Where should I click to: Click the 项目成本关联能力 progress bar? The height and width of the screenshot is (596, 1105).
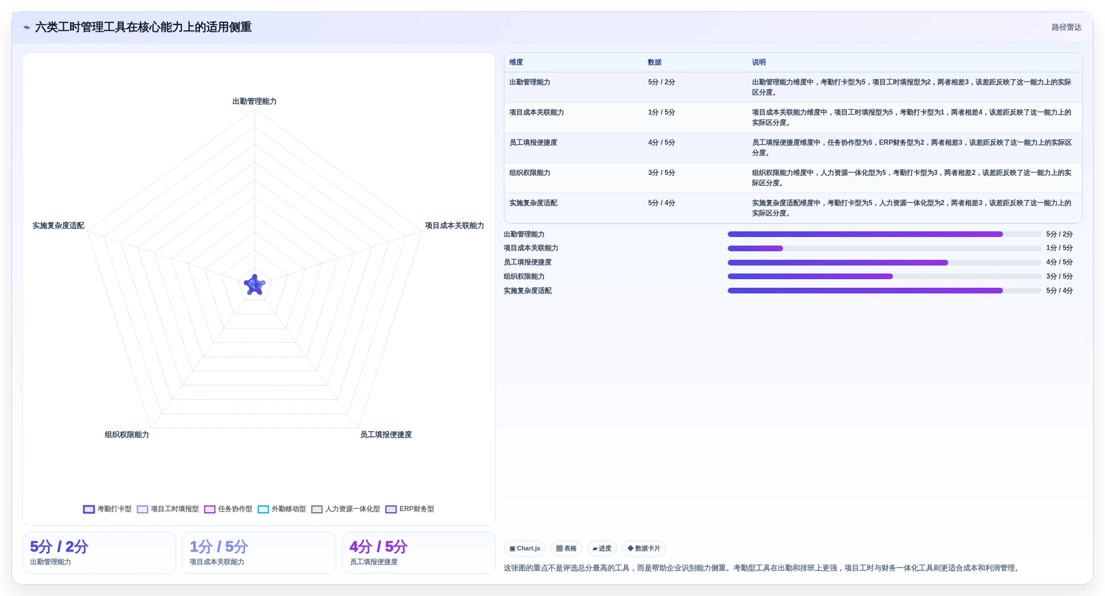[x=884, y=248]
